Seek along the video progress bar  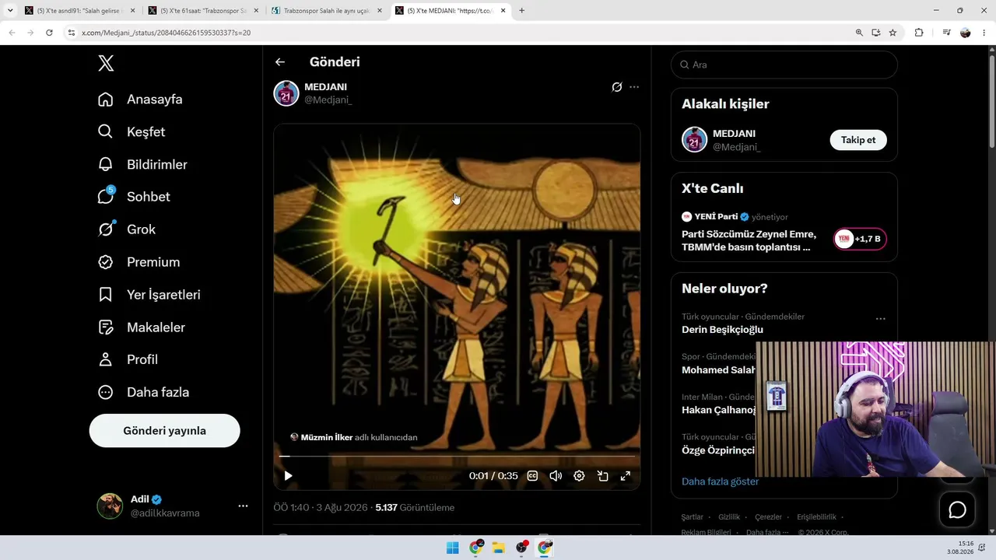457,457
